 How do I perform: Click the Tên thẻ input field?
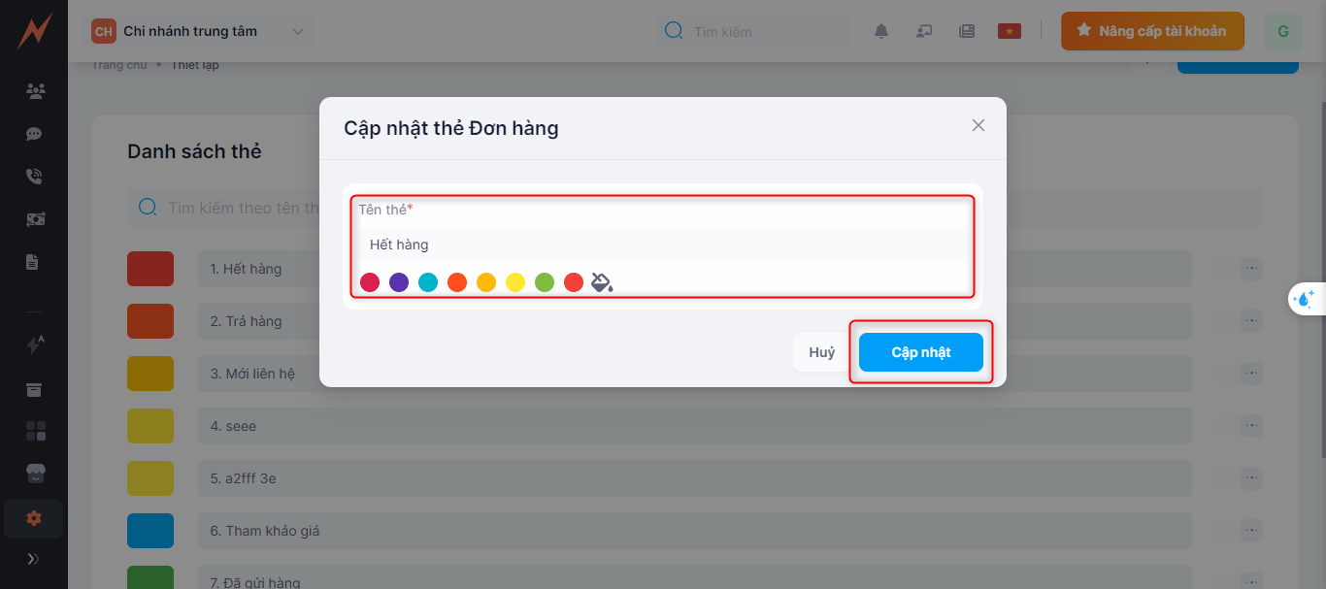coord(660,245)
